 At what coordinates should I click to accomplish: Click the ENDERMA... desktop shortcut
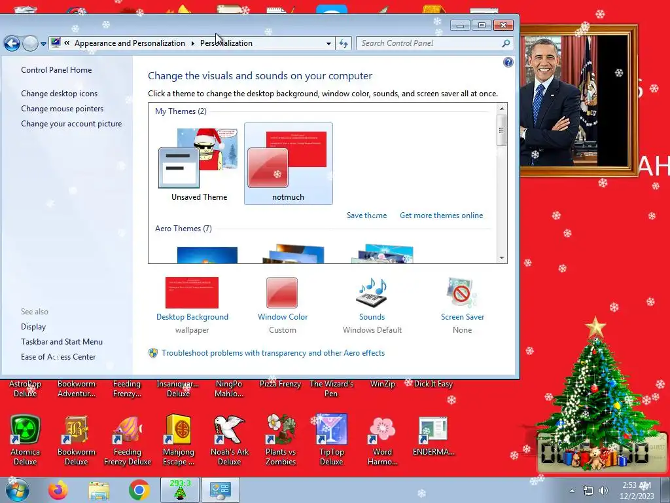(x=433, y=436)
